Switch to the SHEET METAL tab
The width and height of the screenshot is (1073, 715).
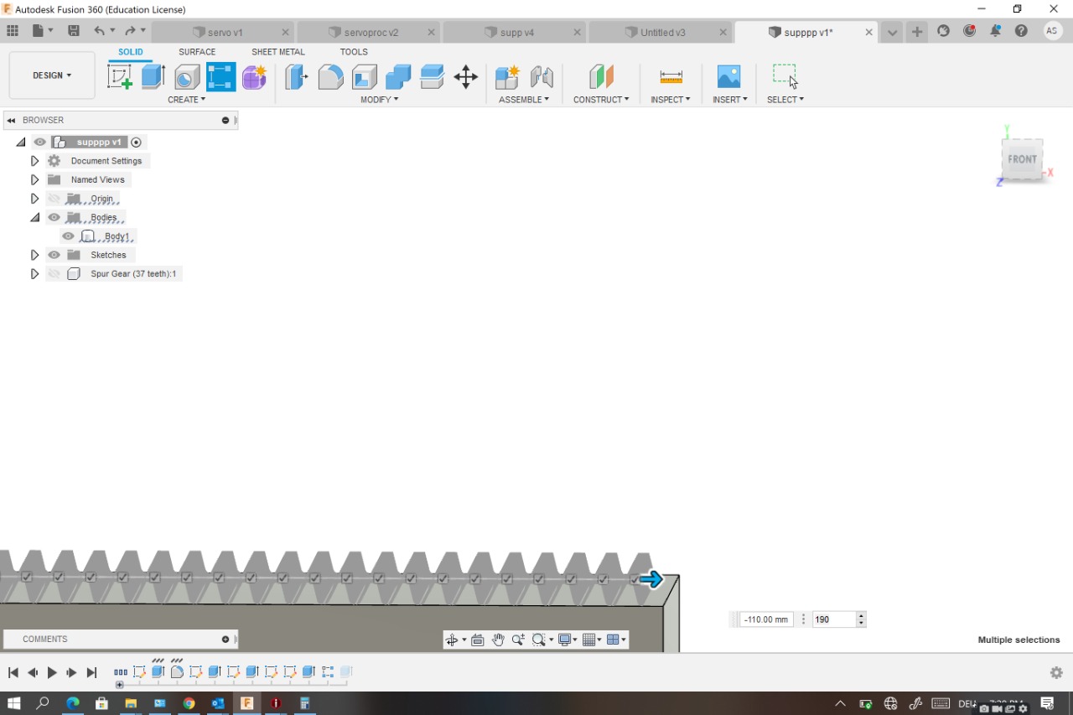278,52
